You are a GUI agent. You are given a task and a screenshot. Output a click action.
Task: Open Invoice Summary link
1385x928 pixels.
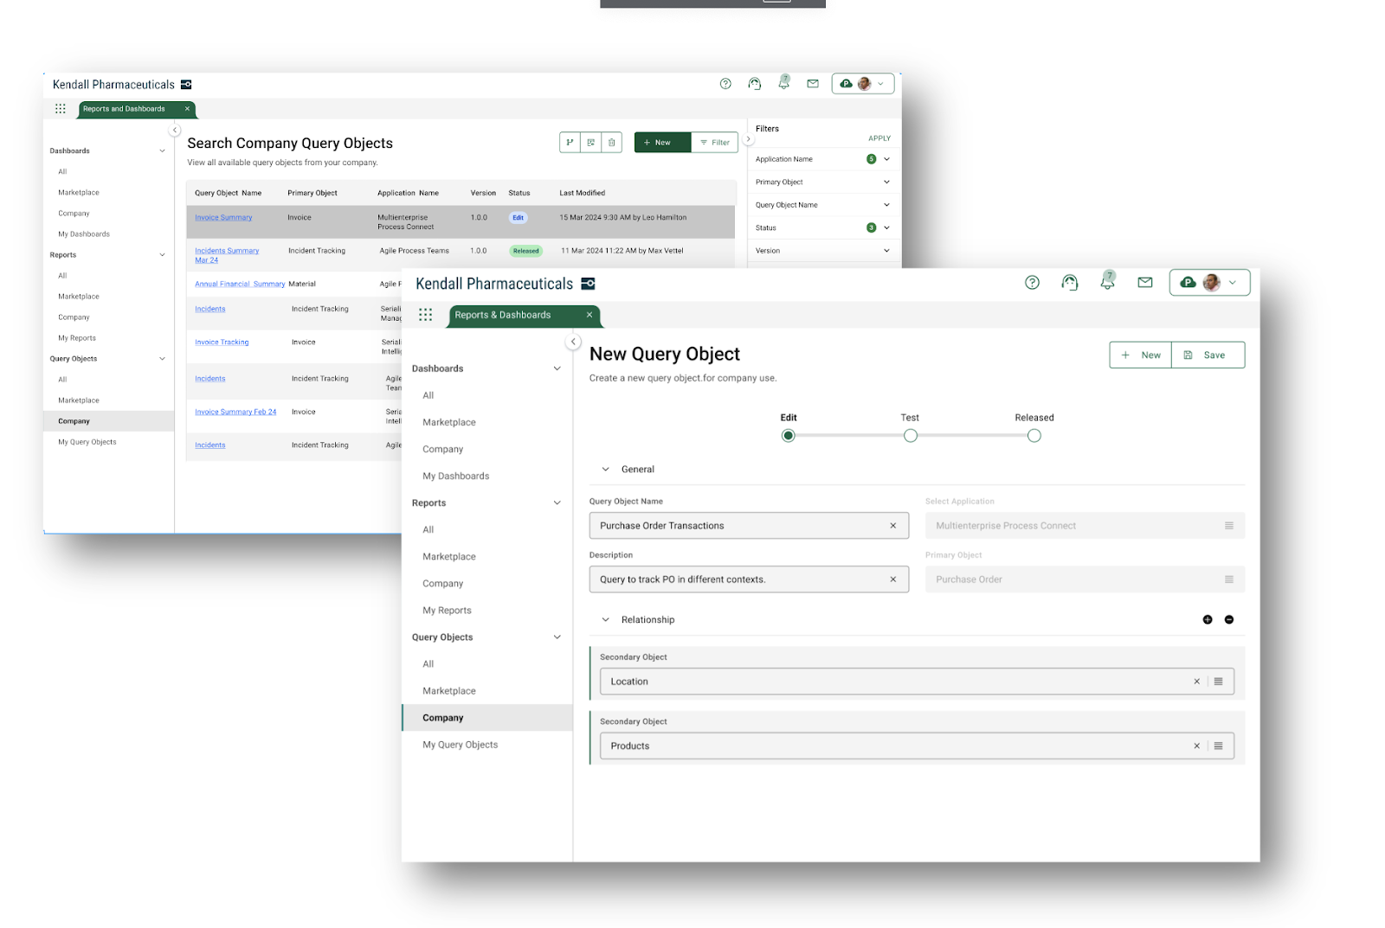[223, 218]
